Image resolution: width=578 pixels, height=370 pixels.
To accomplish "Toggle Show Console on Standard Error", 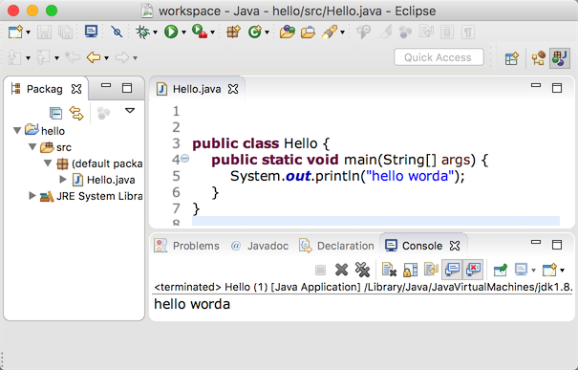I will pos(473,270).
